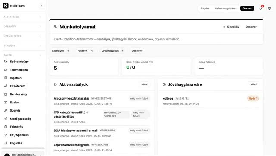Click the Edzőterem sidebar icon
The height and width of the screenshot is (156, 276).
(6, 86)
